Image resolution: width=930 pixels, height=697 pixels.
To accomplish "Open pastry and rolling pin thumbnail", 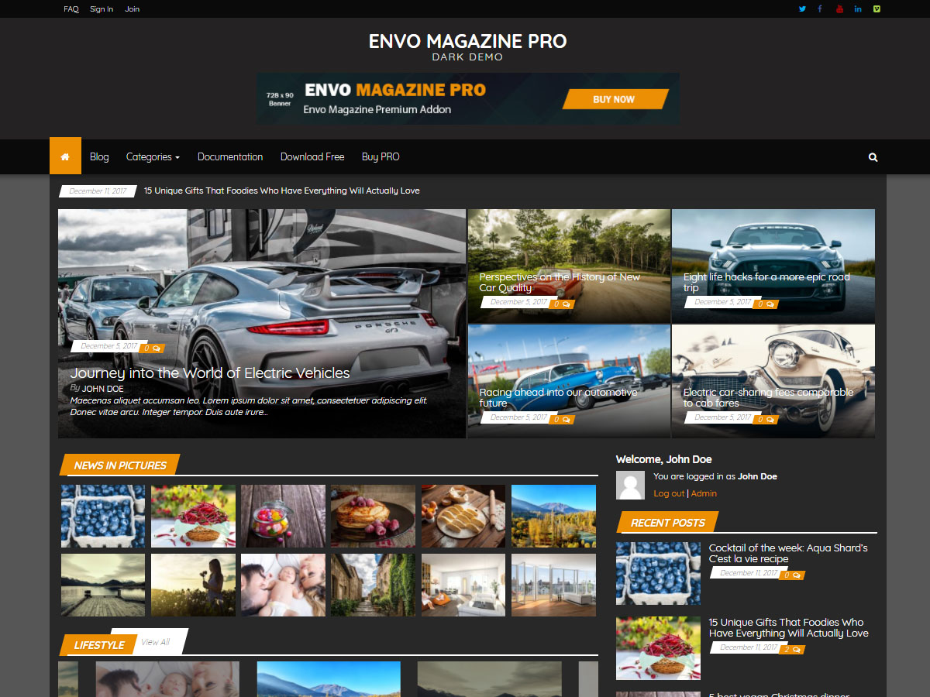I will (463, 516).
